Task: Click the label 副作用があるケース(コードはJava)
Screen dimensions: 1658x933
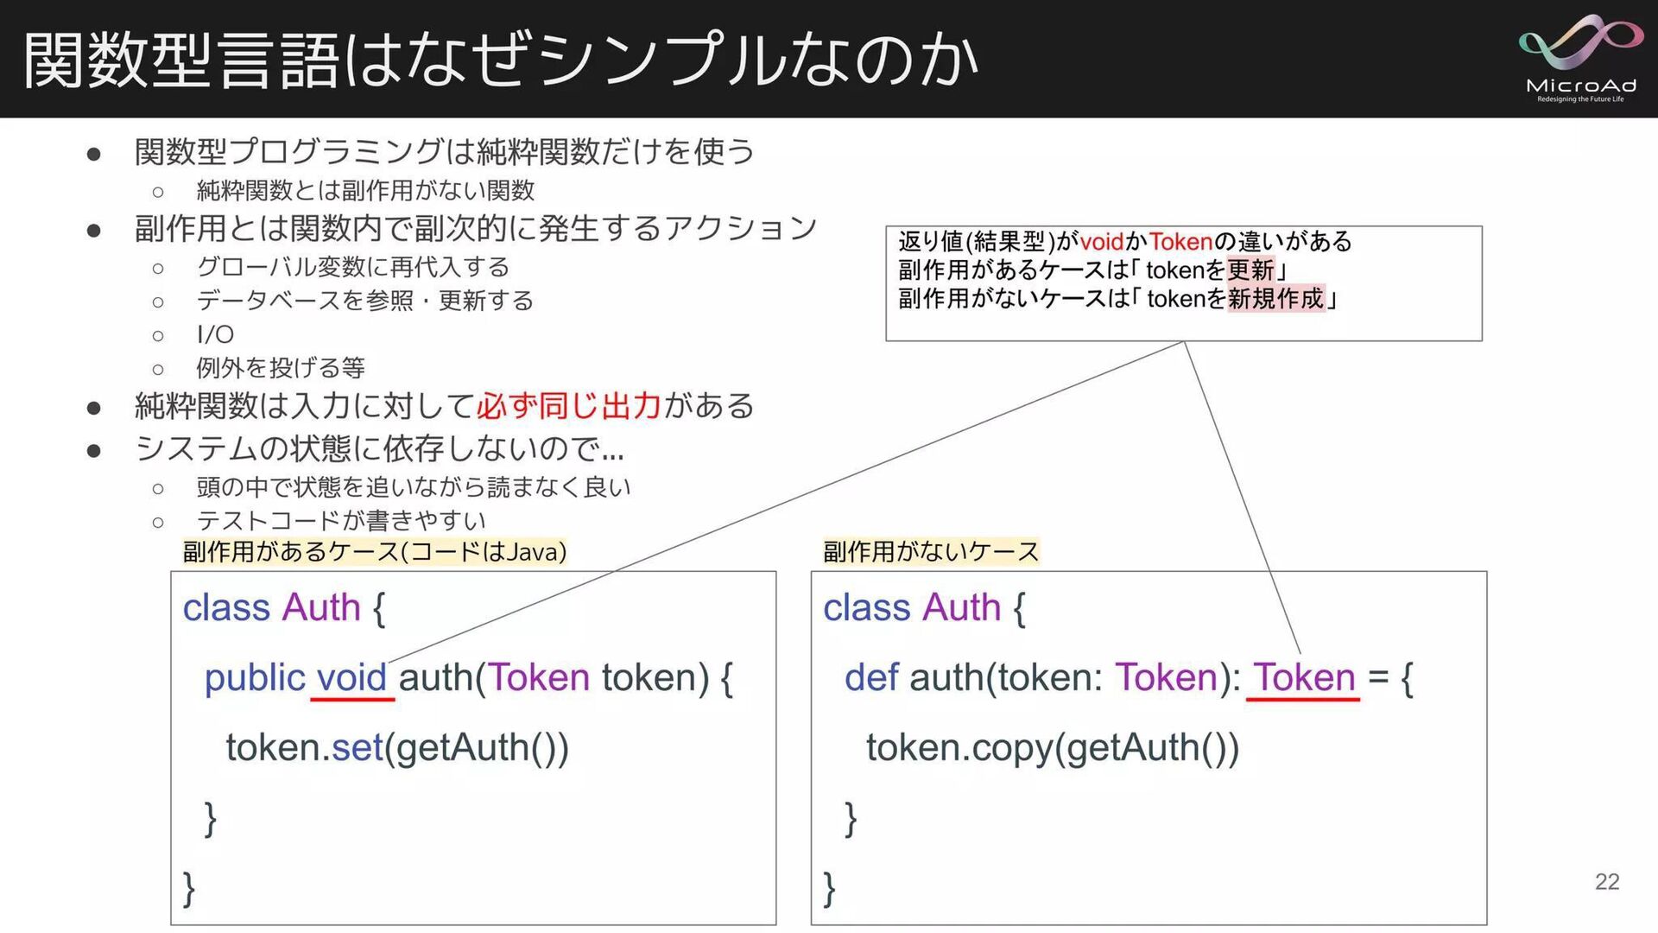Action: coord(375,551)
